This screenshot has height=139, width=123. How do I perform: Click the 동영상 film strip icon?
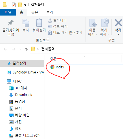point(11,102)
